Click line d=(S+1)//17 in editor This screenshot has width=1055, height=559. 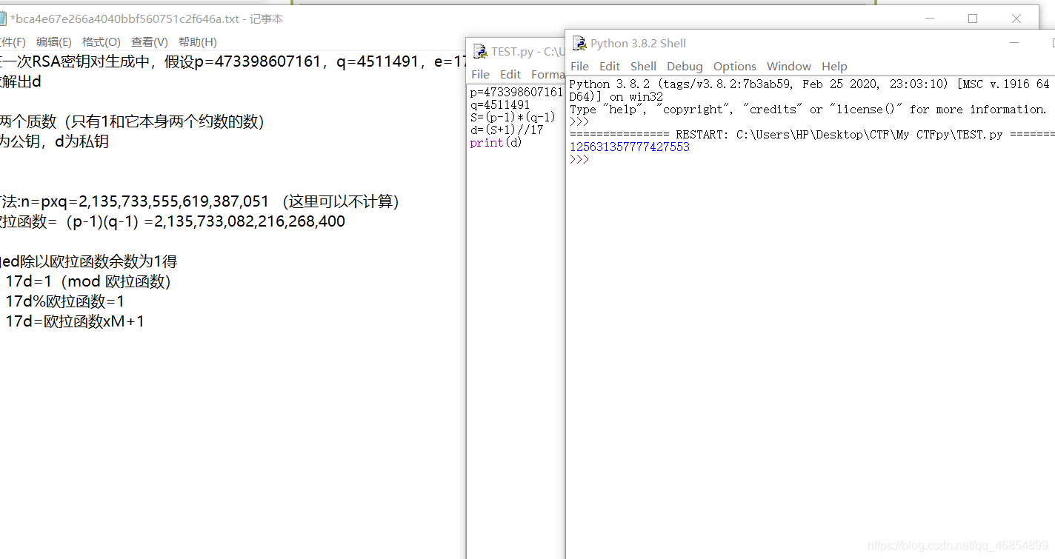[x=507, y=130]
